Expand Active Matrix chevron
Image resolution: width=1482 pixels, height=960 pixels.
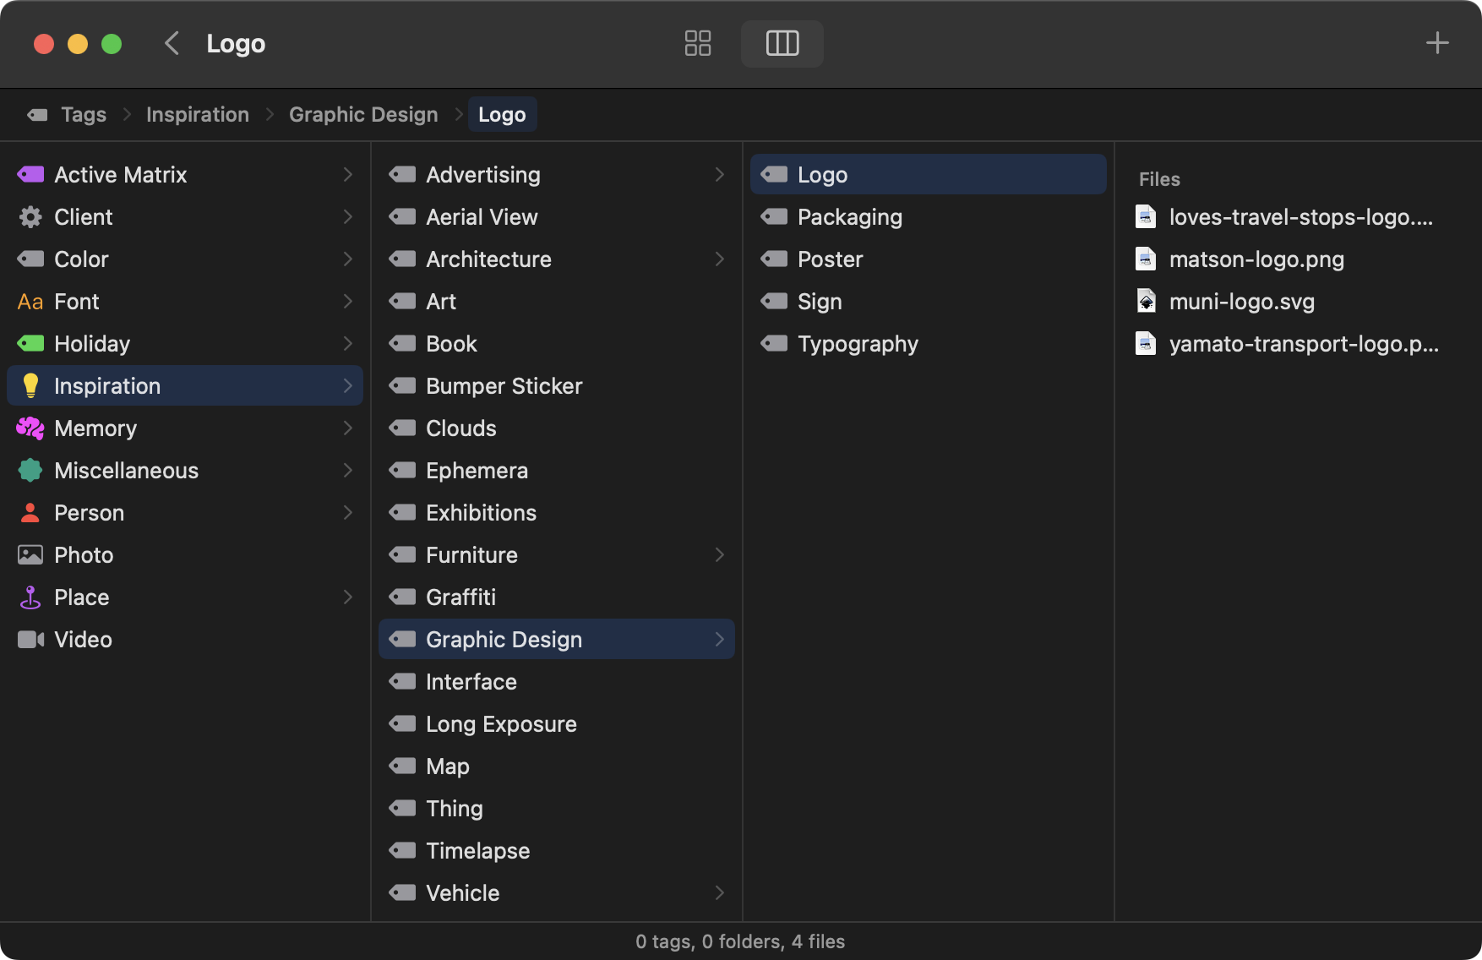[348, 174]
